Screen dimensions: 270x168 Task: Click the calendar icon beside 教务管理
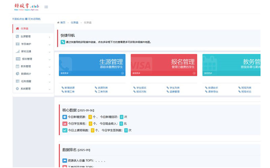[x=18, y=66]
